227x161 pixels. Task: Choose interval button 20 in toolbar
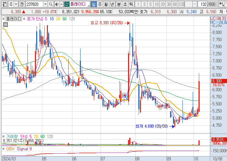pos(163,4)
